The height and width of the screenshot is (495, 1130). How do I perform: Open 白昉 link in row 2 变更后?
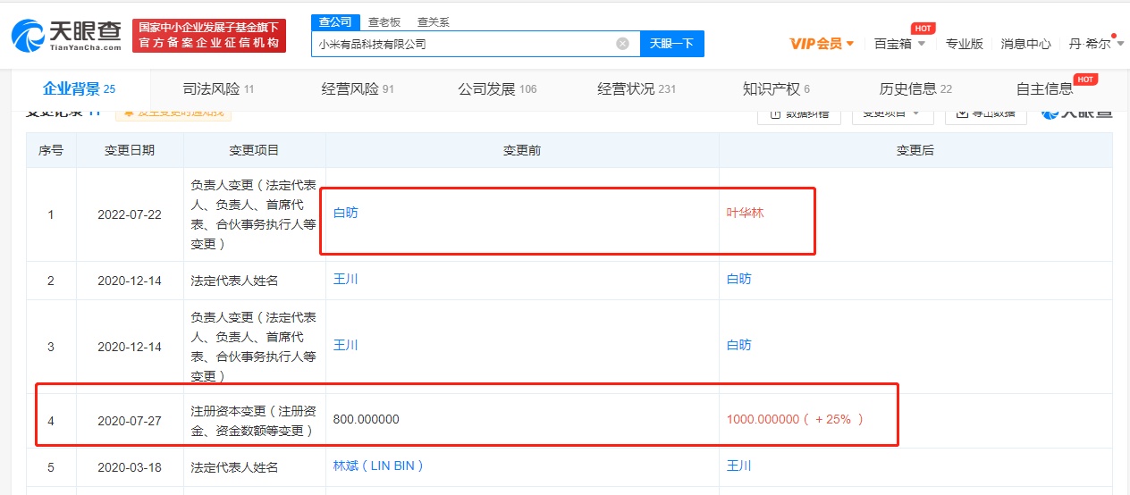(x=738, y=280)
